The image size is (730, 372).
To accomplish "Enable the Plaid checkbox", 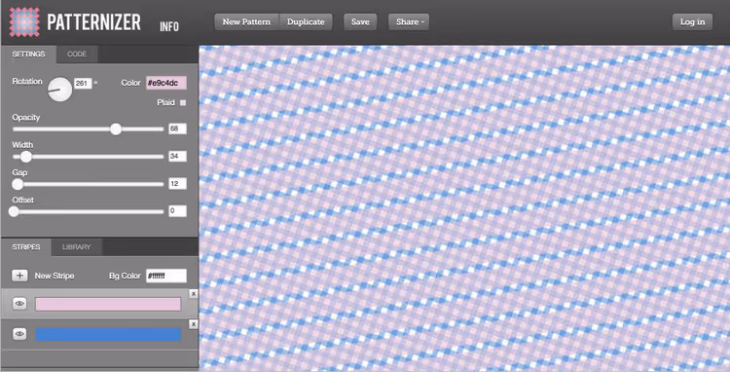I will 183,102.
